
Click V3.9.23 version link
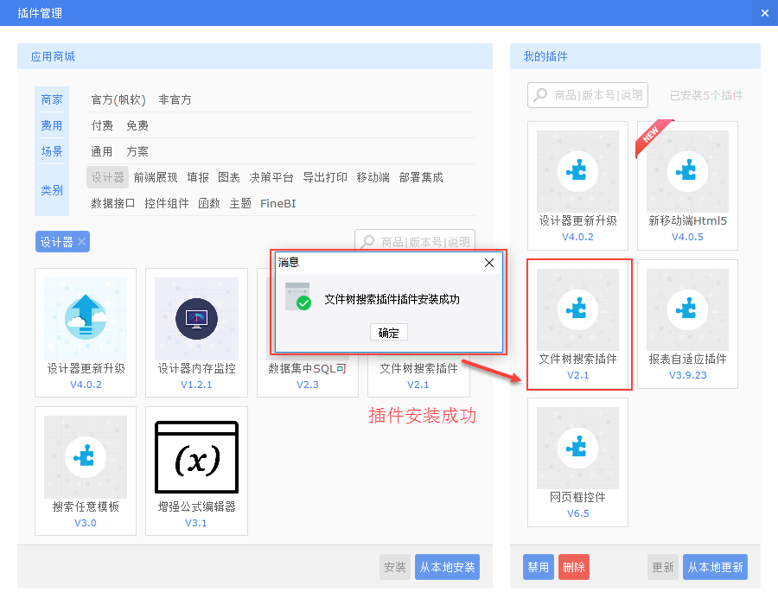(688, 375)
